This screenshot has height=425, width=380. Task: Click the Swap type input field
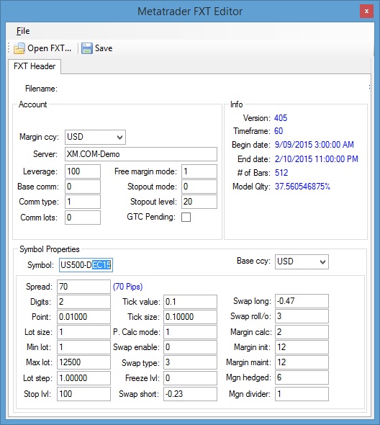coord(190,362)
